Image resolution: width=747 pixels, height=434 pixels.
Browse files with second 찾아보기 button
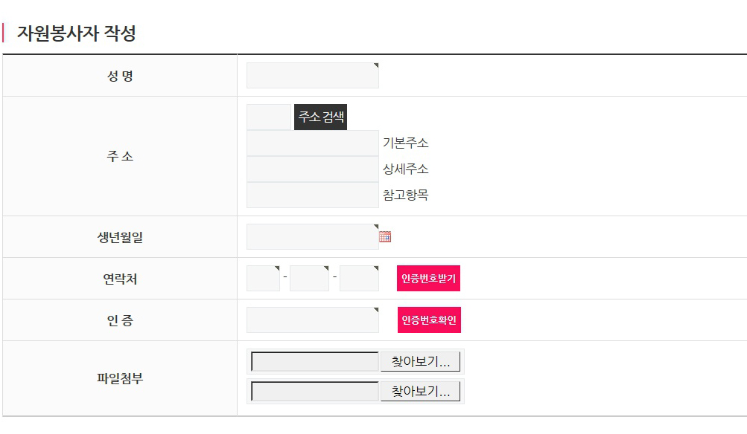[421, 391]
